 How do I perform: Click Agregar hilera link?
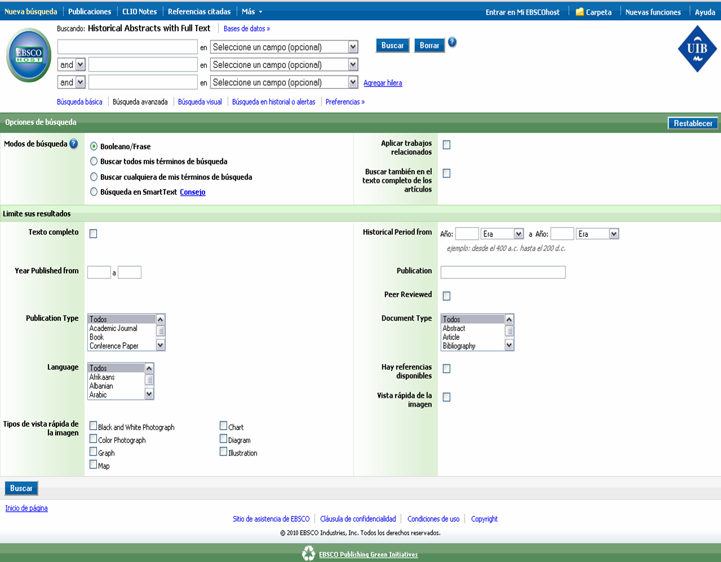point(383,83)
